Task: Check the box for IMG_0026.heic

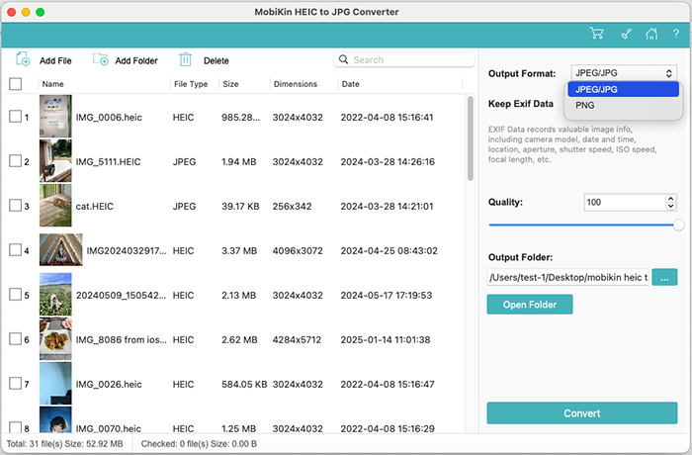Action: coord(16,384)
